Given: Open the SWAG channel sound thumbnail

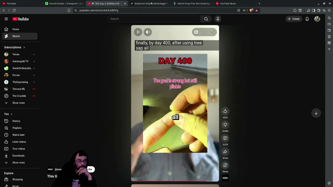Looking at the screenshot, I should [x=225, y=178].
